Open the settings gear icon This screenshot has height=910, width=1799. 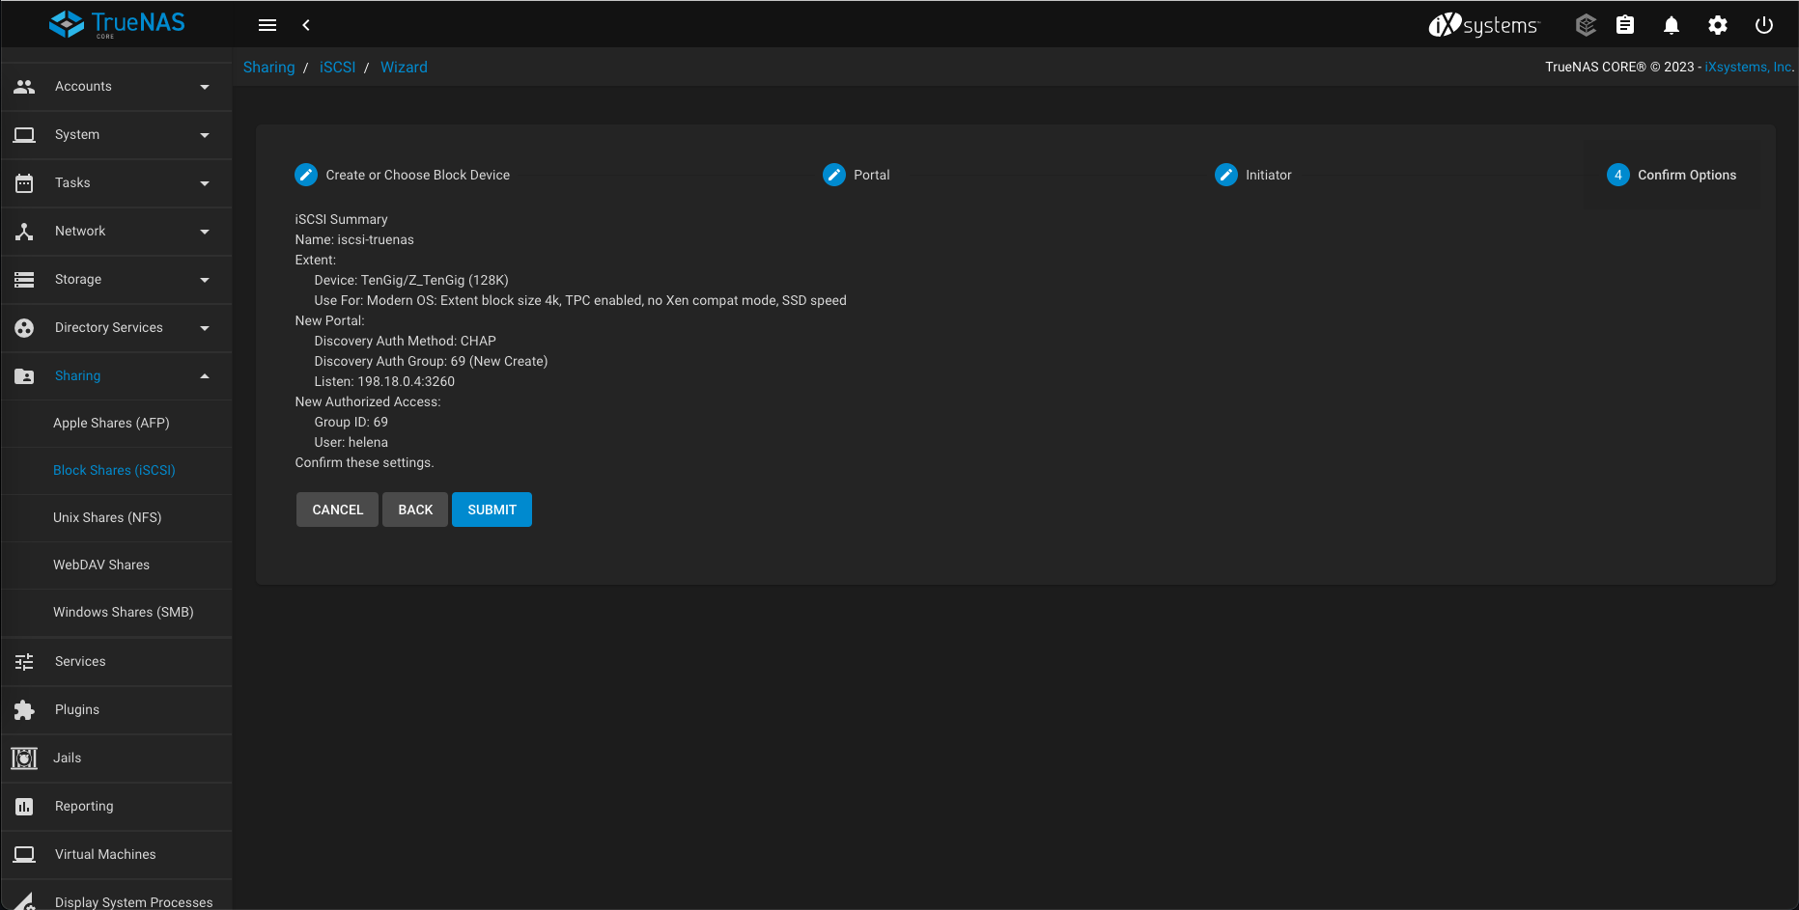click(x=1718, y=25)
